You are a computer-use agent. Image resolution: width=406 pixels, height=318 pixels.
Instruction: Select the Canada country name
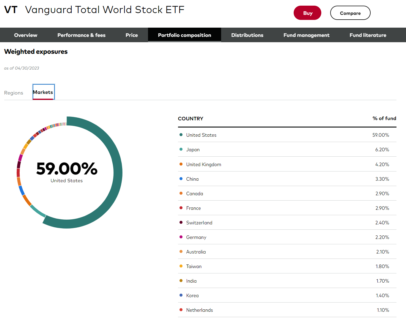pyautogui.click(x=195, y=193)
